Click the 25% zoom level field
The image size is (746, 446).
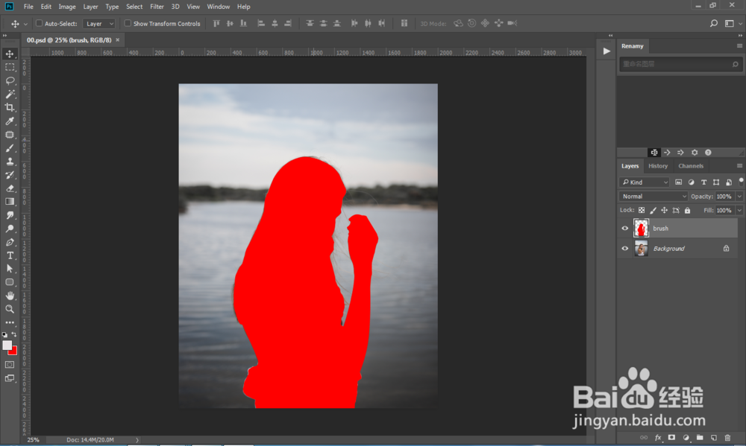33,440
